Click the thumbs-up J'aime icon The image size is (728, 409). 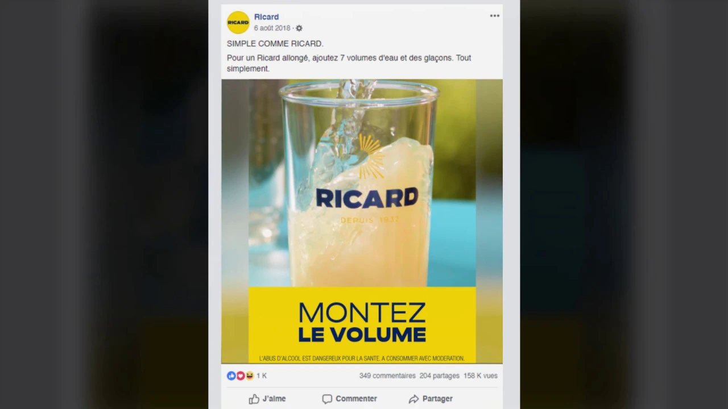254,399
